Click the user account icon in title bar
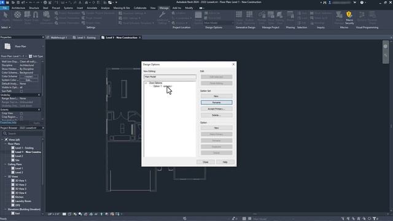The height and width of the screenshot is (221, 393). click(x=330, y=2)
